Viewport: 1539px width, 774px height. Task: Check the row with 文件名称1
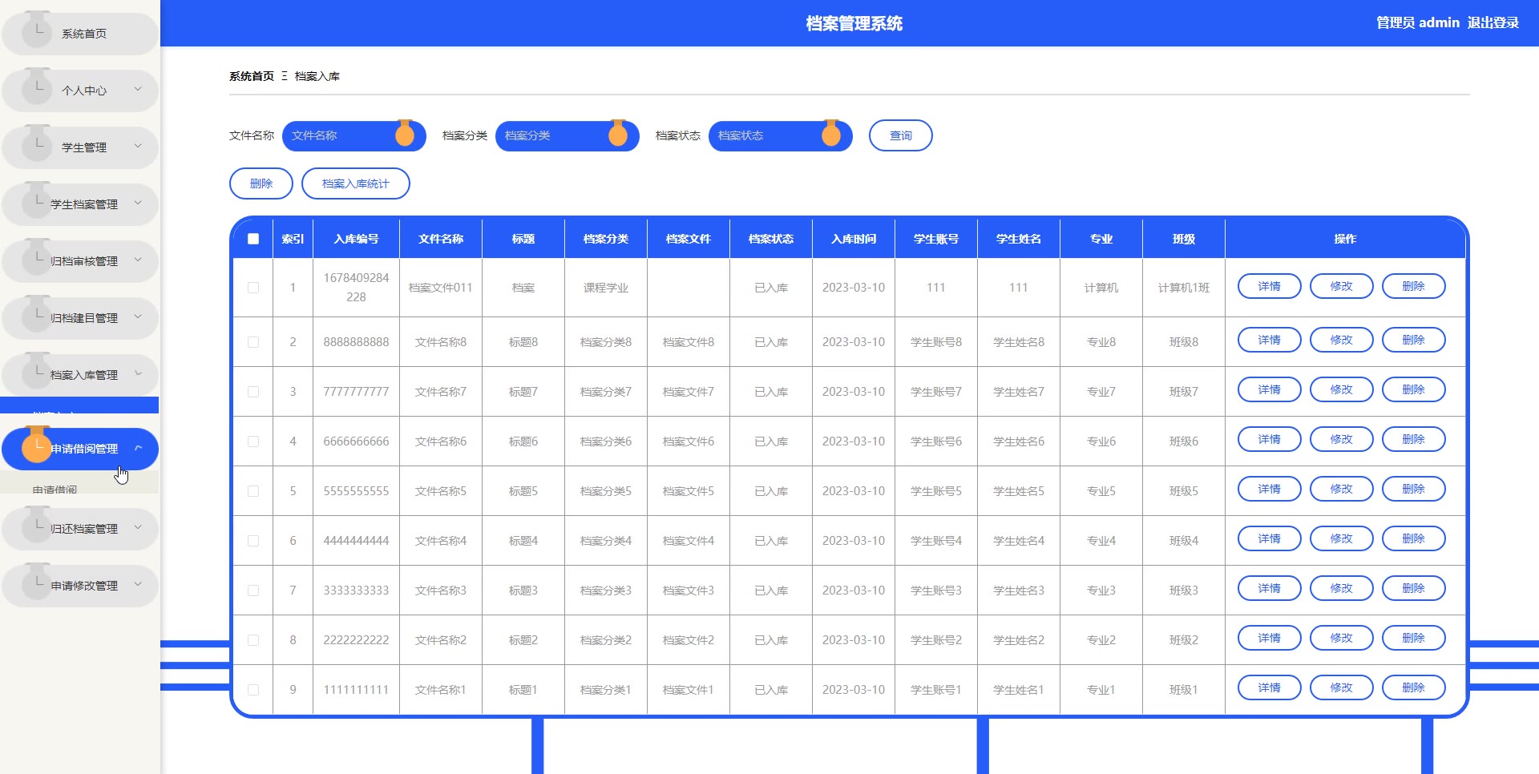coord(253,690)
